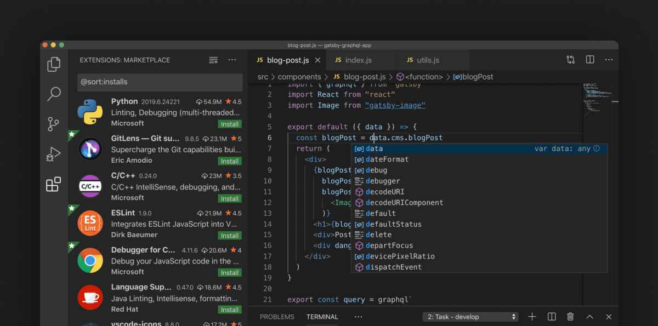Install the Python extension
Screen dimensions: 658x326
click(229, 124)
